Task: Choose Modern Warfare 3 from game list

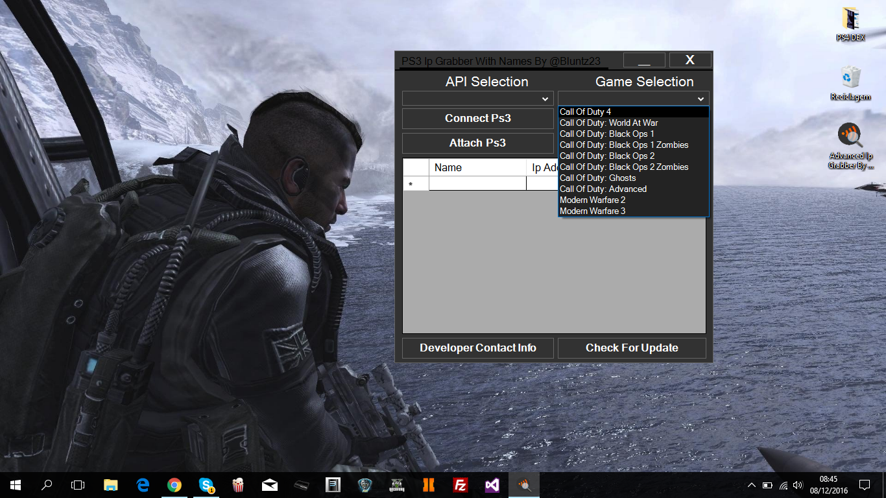Action: pos(592,211)
